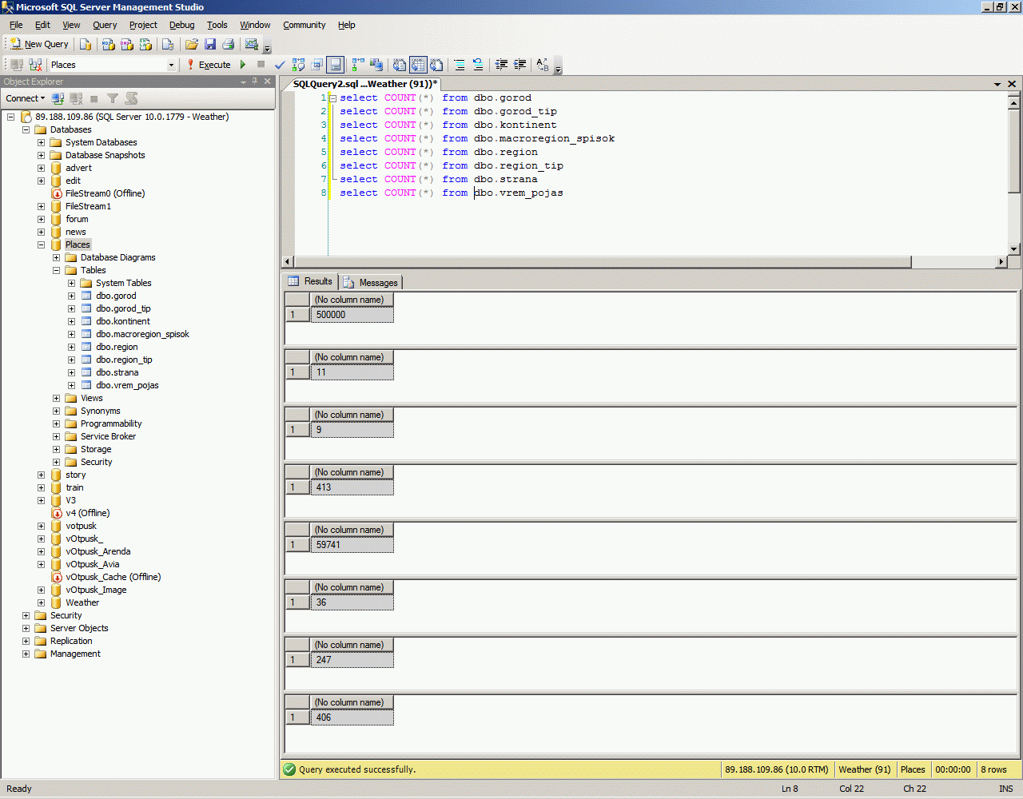Select the SQLQuery2.sql document tab
Viewport: 1023px width, 799px height.
pyautogui.click(x=364, y=84)
